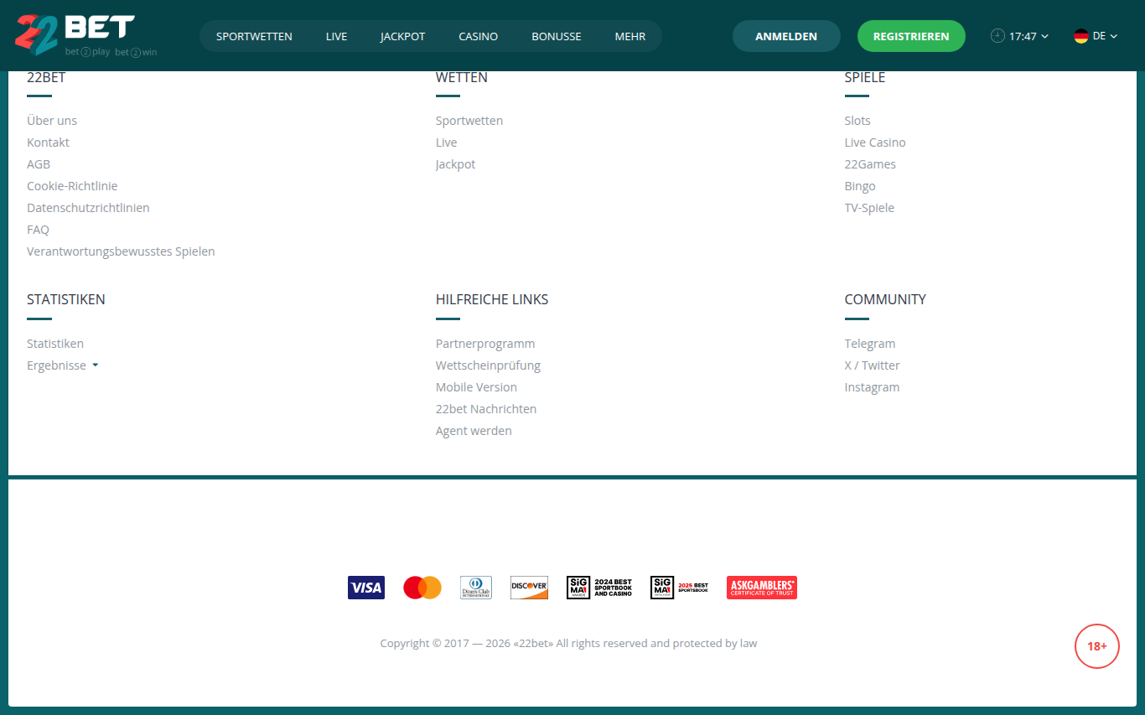Viewport: 1145px width, 715px height.
Task: Open the AskGamblers Certificate of Trust badge
Action: 762,588
